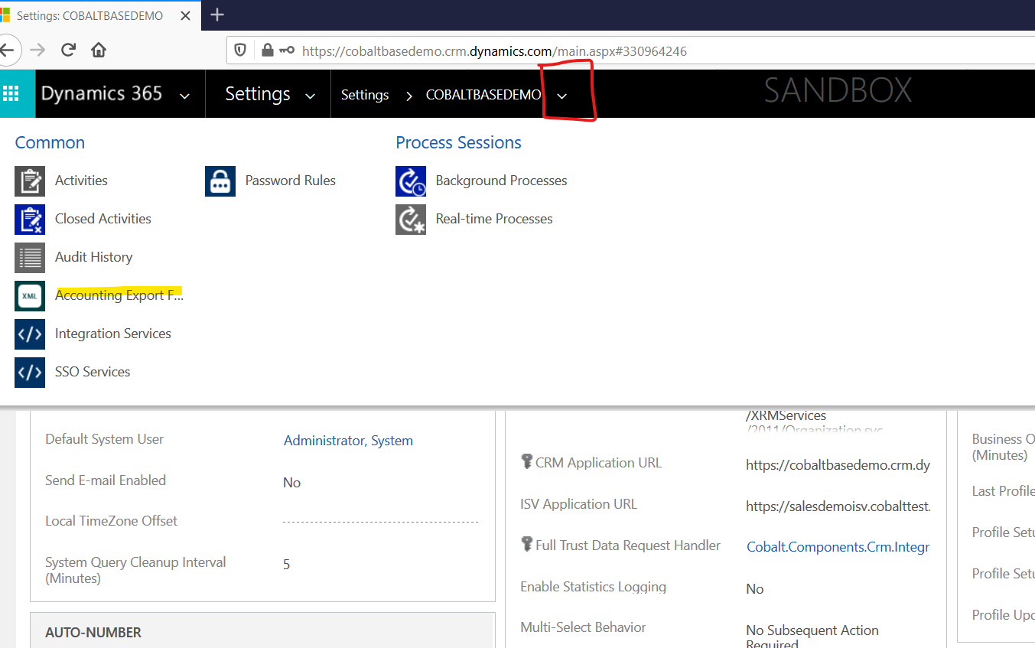Expand the Settings area dropdown chevron

[310, 96]
